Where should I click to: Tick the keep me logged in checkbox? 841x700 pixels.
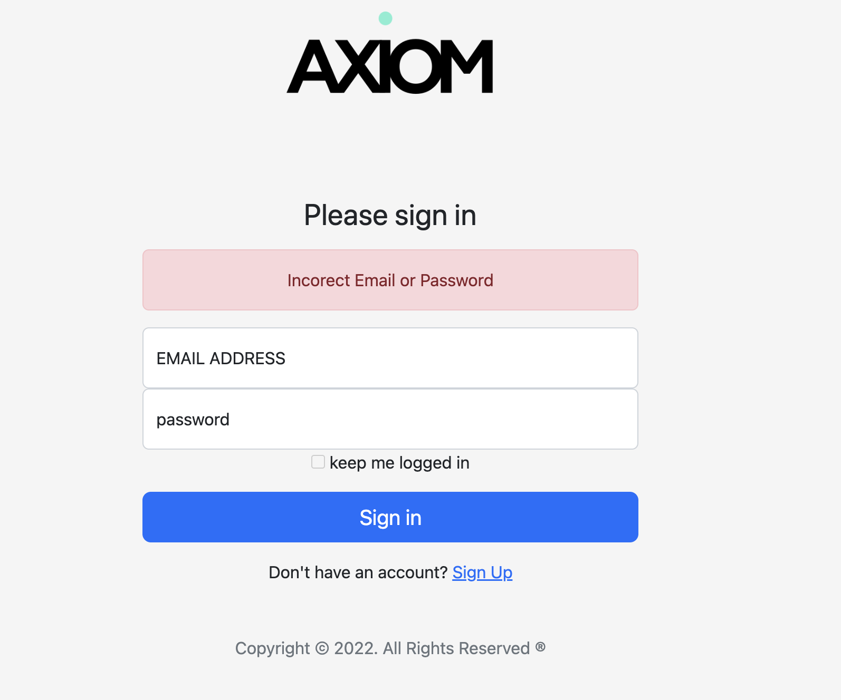(x=318, y=462)
